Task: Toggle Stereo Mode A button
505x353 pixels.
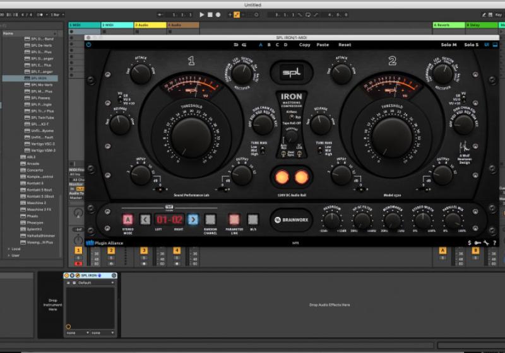Action: coord(128,219)
